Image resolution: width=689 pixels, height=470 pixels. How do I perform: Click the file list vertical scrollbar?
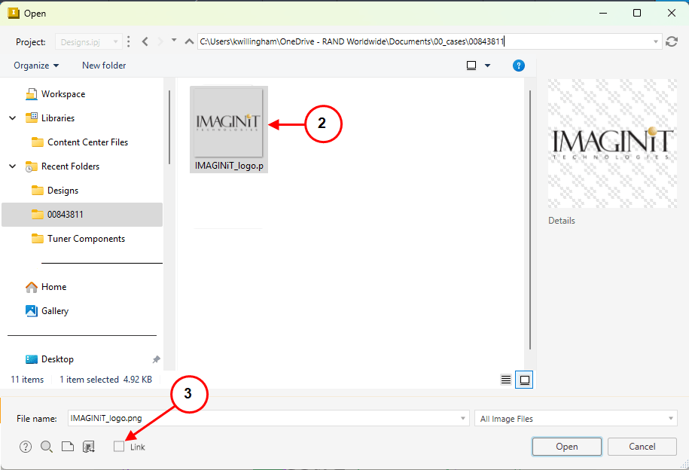[530, 220]
